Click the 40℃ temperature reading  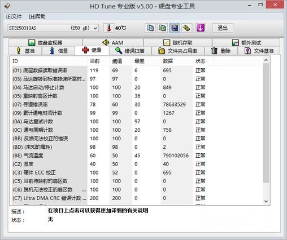tap(121, 28)
